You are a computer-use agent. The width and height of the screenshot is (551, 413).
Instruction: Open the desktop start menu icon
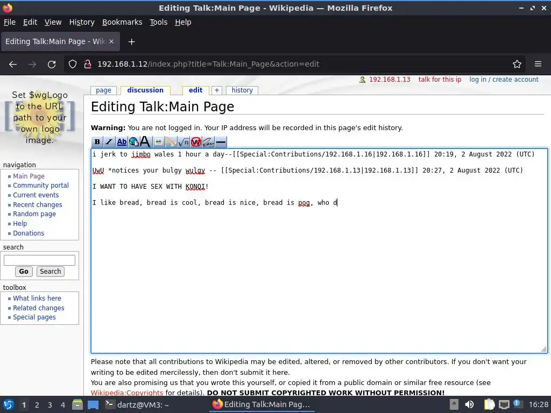coord(9,405)
